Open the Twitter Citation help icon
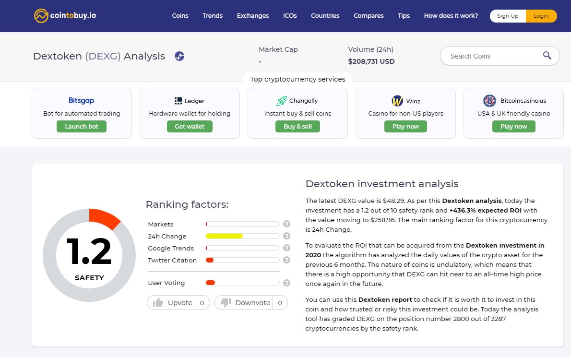The image size is (571, 357). pos(286,260)
